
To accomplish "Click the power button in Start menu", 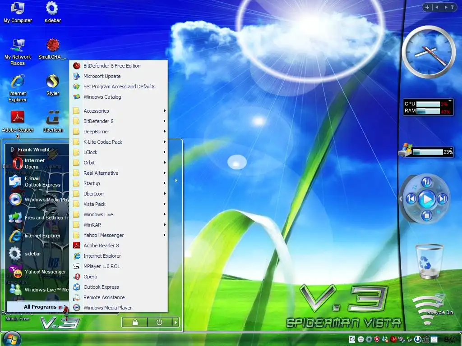I will click(159, 323).
